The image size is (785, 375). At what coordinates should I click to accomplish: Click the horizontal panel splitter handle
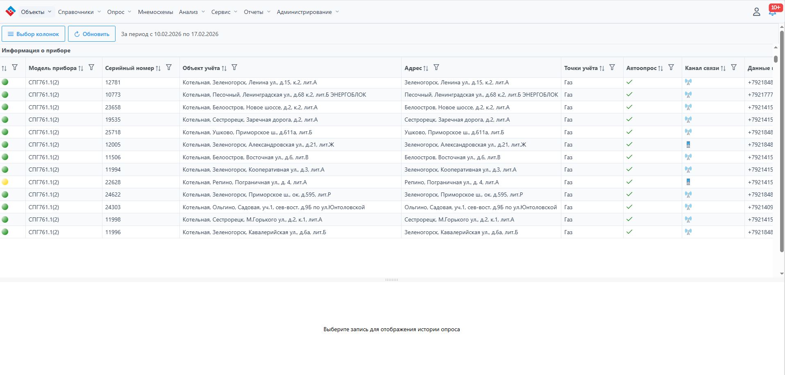[x=392, y=280]
